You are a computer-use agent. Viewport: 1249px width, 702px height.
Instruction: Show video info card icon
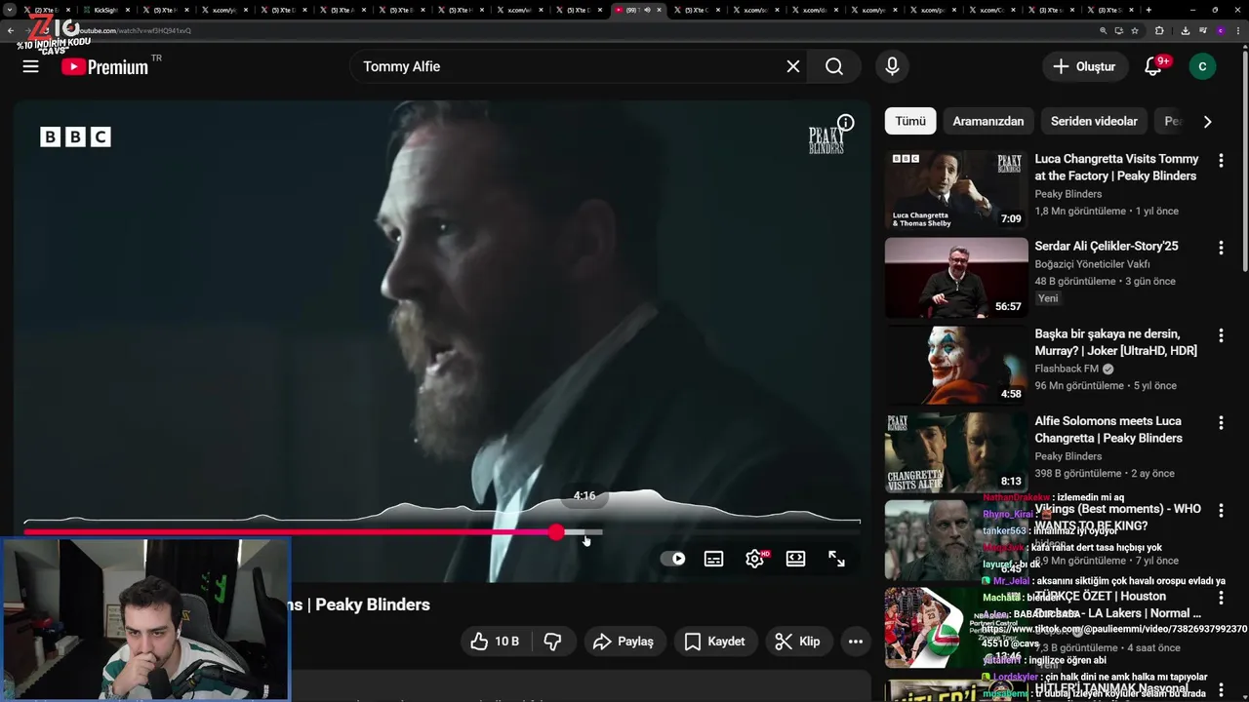[846, 123]
